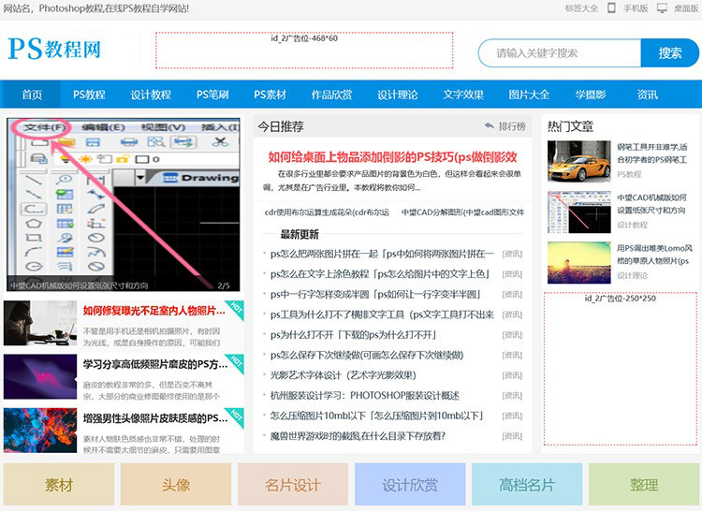Click the 整理 category tile
This screenshot has height=511, width=702.
(644, 484)
